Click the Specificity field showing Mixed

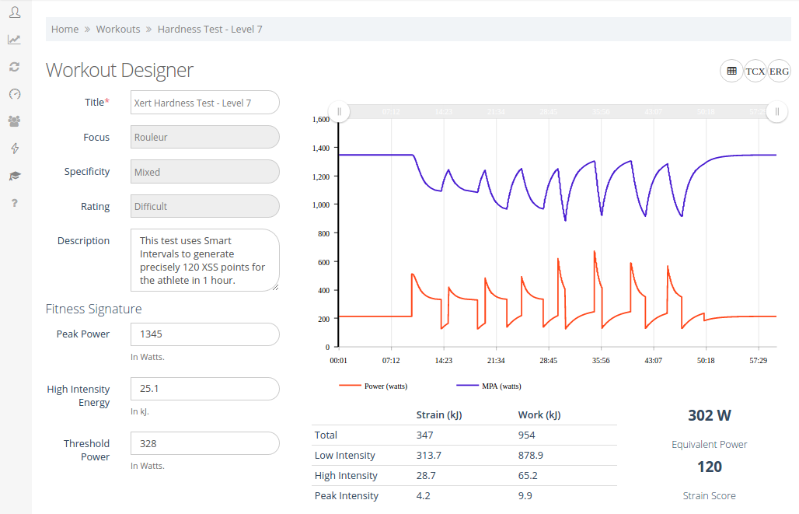[x=205, y=172]
